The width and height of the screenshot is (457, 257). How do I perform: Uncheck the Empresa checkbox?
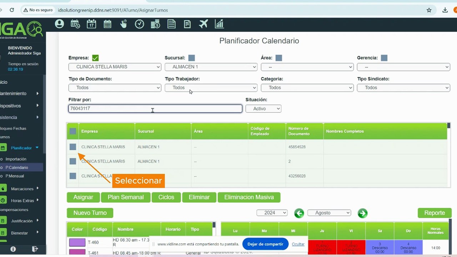click(x=95, y=58)
